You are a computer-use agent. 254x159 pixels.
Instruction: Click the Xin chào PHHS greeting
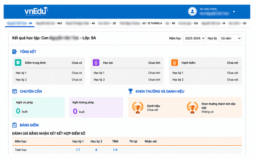click(x=208, y=9)
